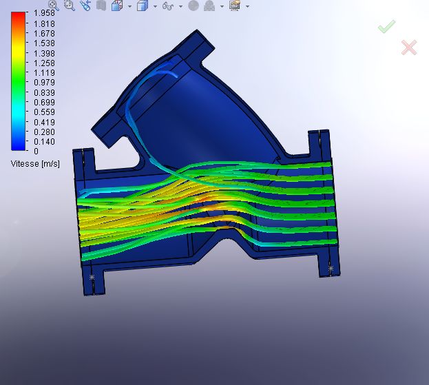Click the legend value 0.839
Image resolution: width=429 pixels, height=385 pixels.
click(44, 92)
